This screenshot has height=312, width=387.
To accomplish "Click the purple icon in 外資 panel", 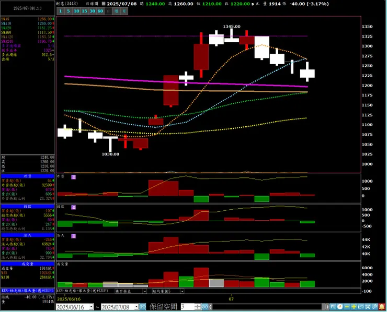I will 74,177.
